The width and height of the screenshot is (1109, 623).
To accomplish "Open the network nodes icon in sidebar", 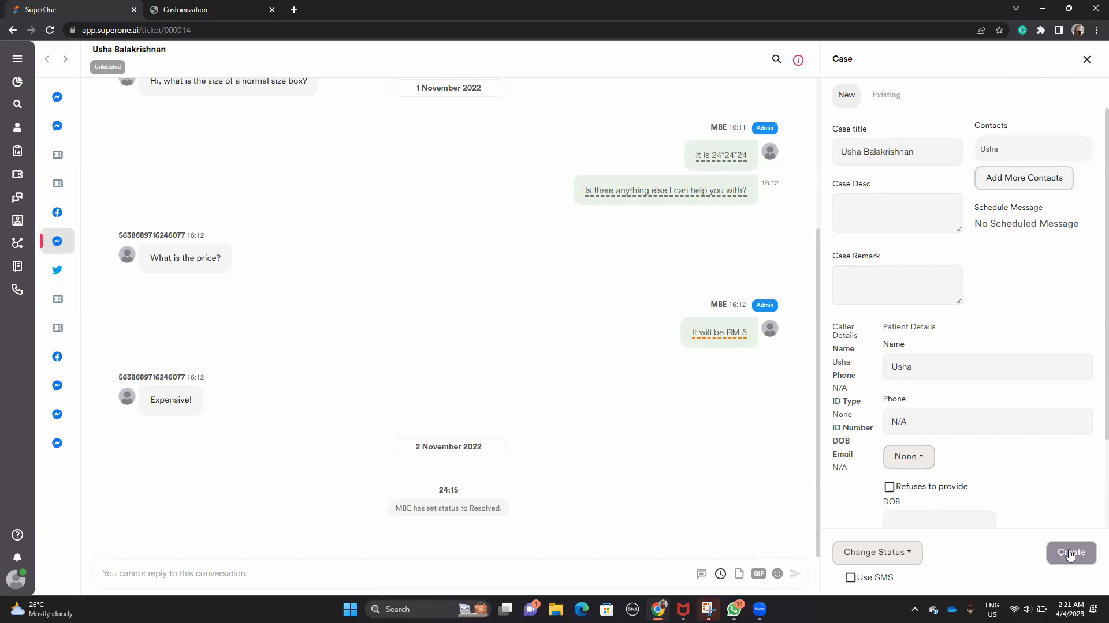I will click(17, 243).
